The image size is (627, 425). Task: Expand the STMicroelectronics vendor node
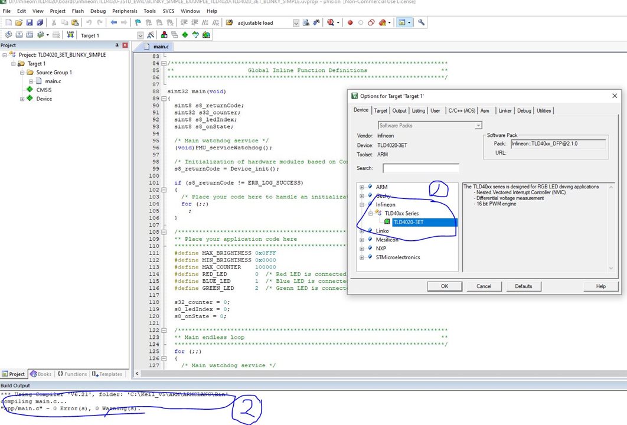point(361,257)
